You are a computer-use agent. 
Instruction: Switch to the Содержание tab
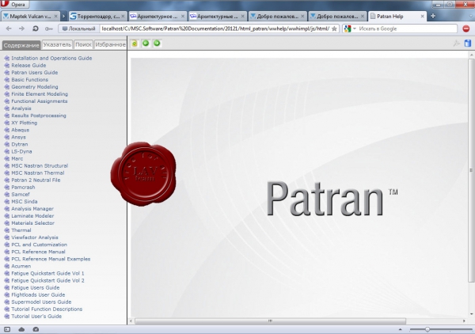21,45
